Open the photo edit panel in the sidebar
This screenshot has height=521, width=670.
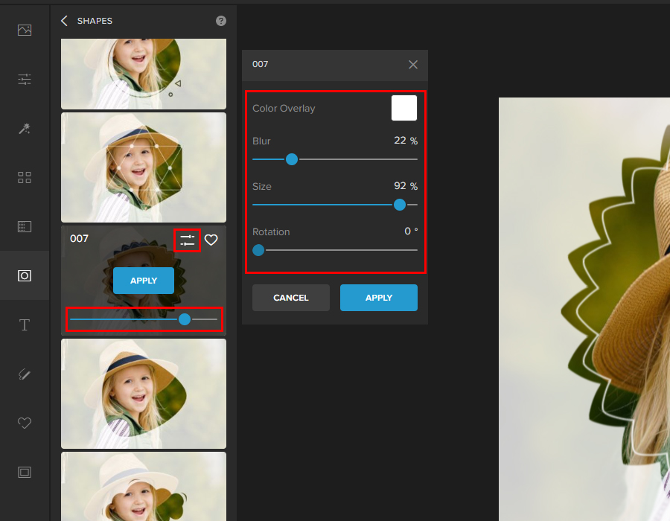point(25,30)
